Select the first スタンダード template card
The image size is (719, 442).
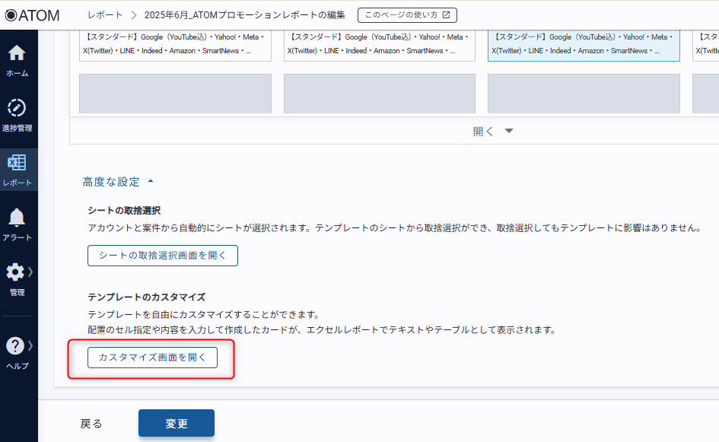click(x=175, y=44)
